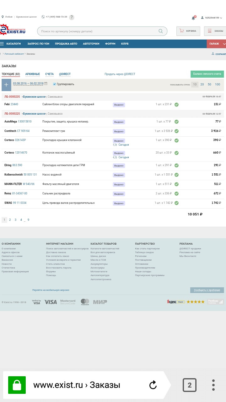Open Форум menu item

pos(110,44)
